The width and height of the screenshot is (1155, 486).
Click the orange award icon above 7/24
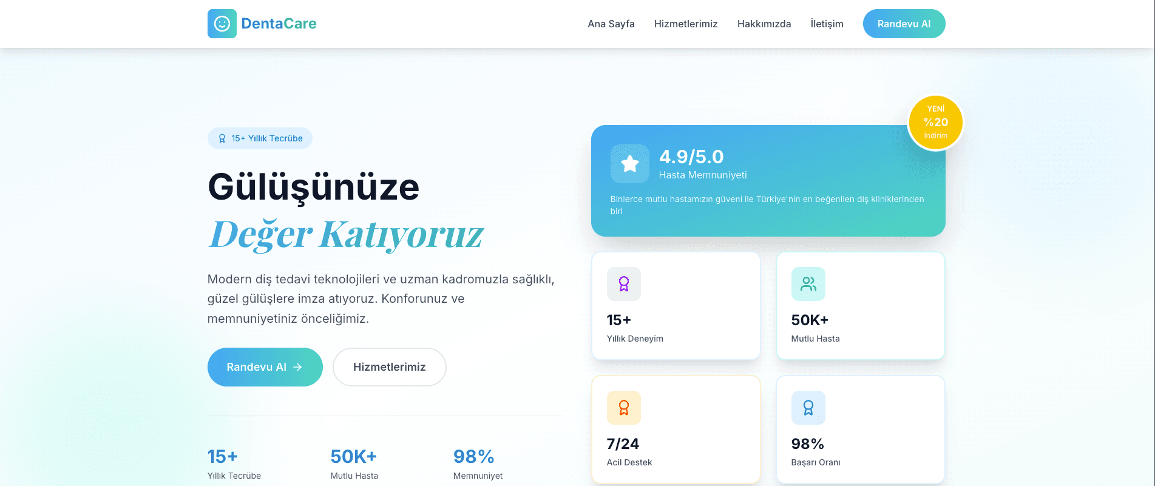[624, 408]
